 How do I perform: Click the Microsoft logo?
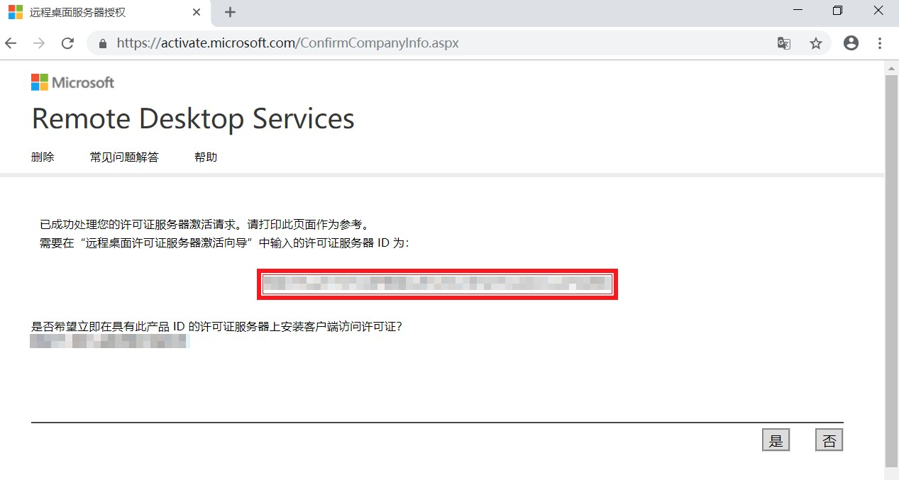point(72,82)
